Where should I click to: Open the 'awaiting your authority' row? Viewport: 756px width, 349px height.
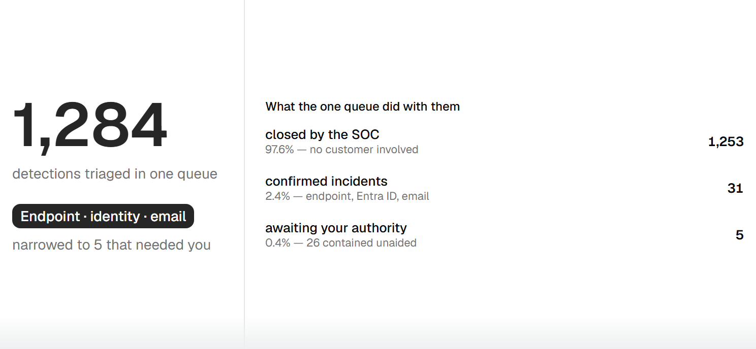coord(505,235)
